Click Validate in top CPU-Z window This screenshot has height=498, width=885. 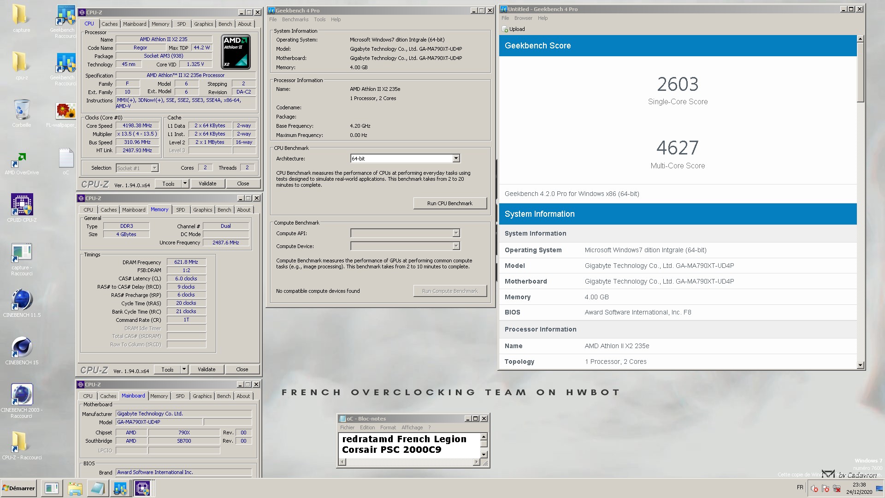[x=207, y=184]
